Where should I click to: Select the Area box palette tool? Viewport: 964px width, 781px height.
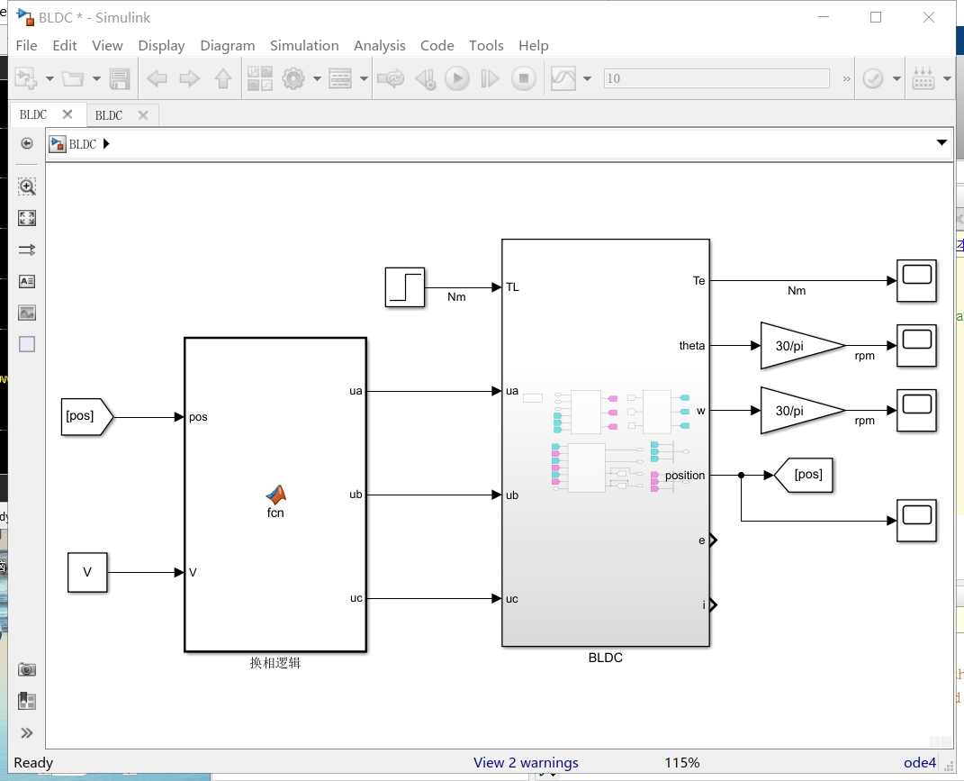point(26,344)
